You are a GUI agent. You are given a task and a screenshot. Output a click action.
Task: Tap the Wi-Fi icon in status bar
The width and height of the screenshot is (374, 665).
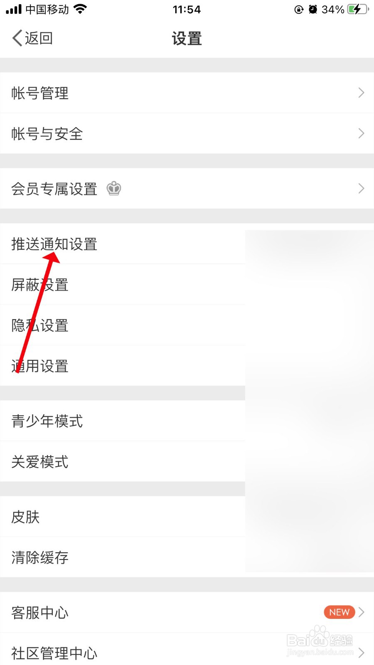coord(80,9)
